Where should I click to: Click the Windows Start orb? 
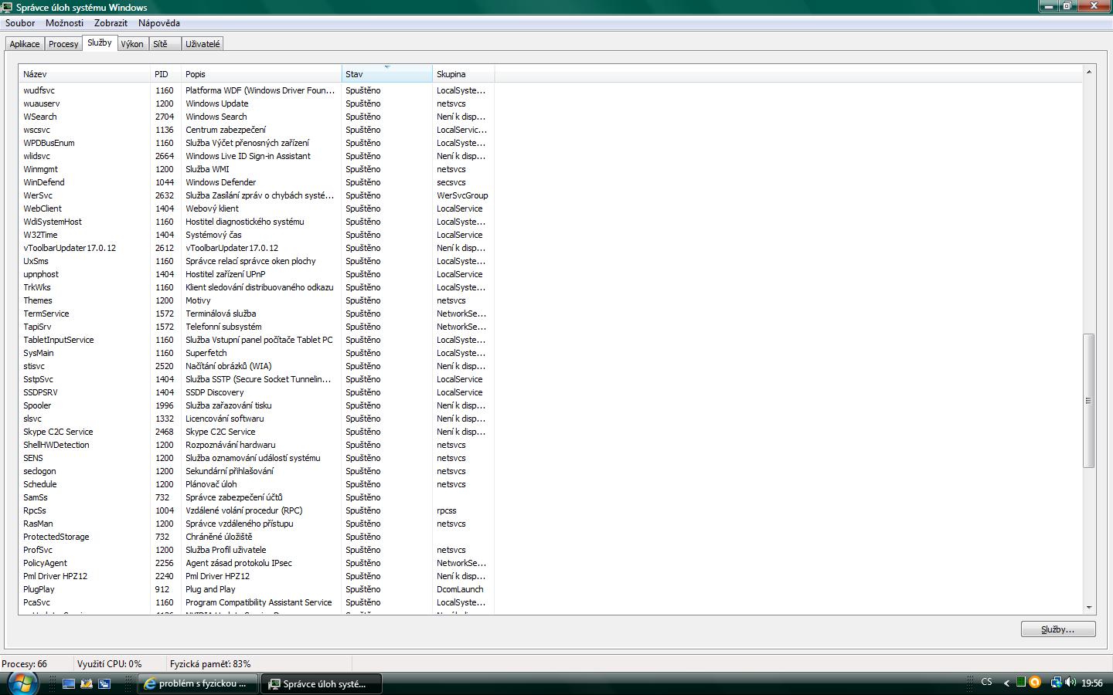(x=22, y=683)
